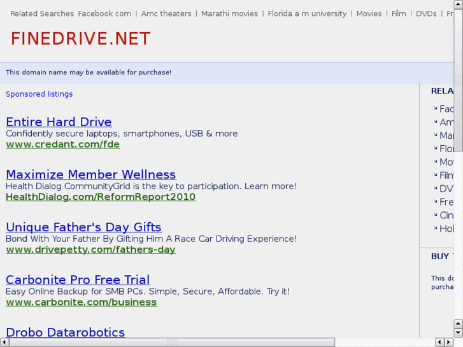463x347 pixels.
Task: Click sidebar bullet arrow beside Mar
Action: click(435, 135)
